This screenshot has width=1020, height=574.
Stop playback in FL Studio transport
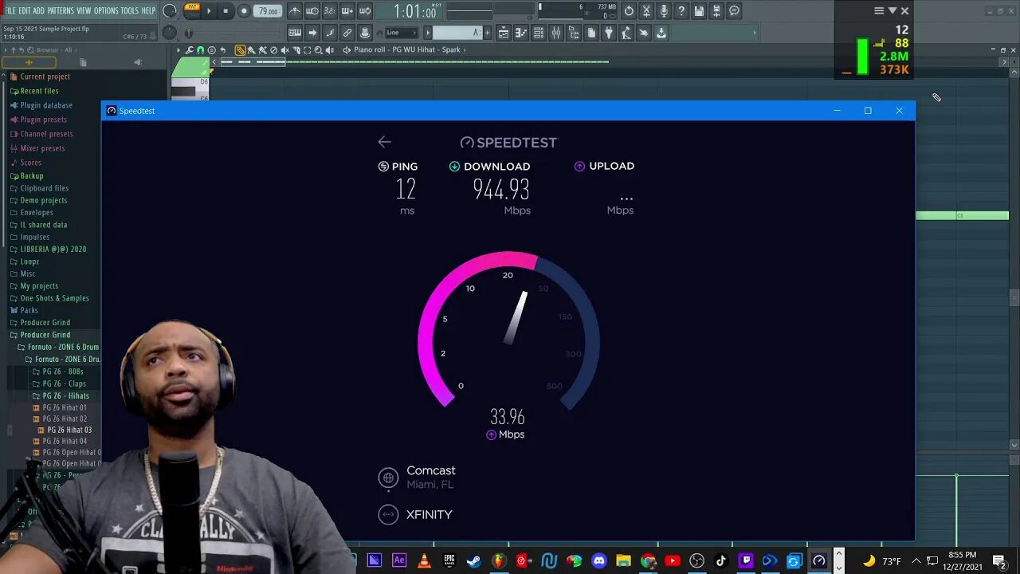tap(226, 11)
